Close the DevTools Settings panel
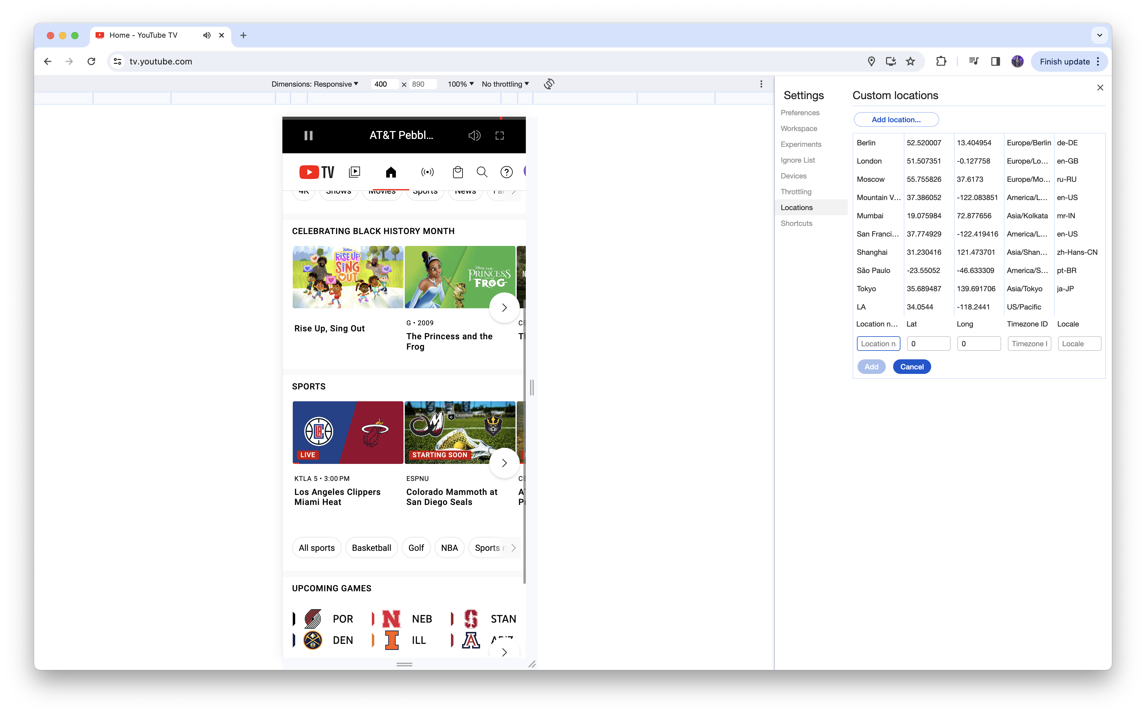Viewport: 1146px width, 715px height. (1100, 88)
